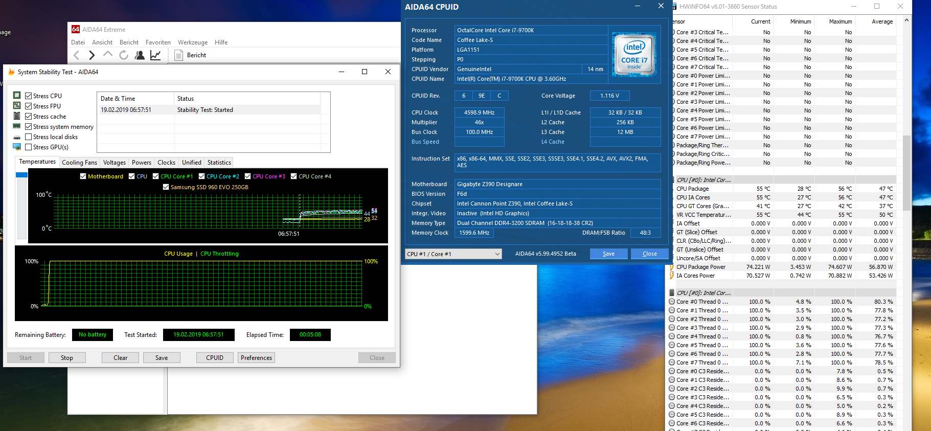Click the monitor icon beside Stress GPU(s)

pyautogui.click(x=17, y=147)
